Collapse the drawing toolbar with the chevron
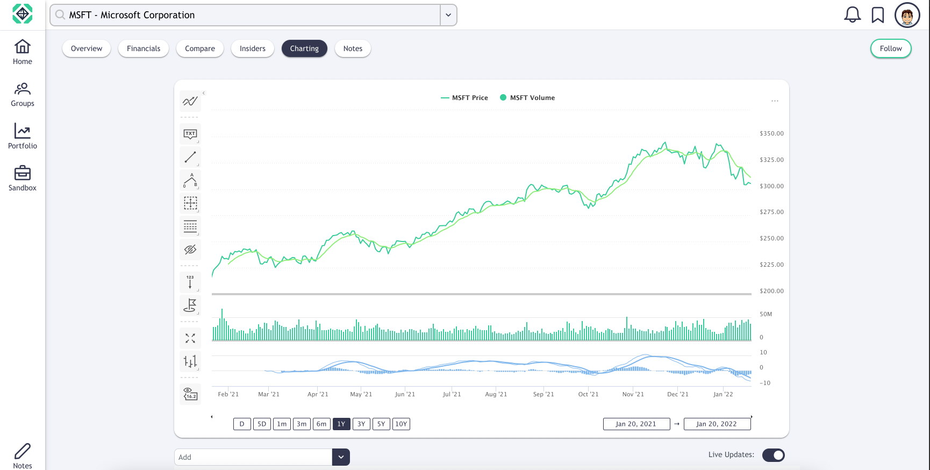This screenshot has height=470, width=930. (204, 92)
